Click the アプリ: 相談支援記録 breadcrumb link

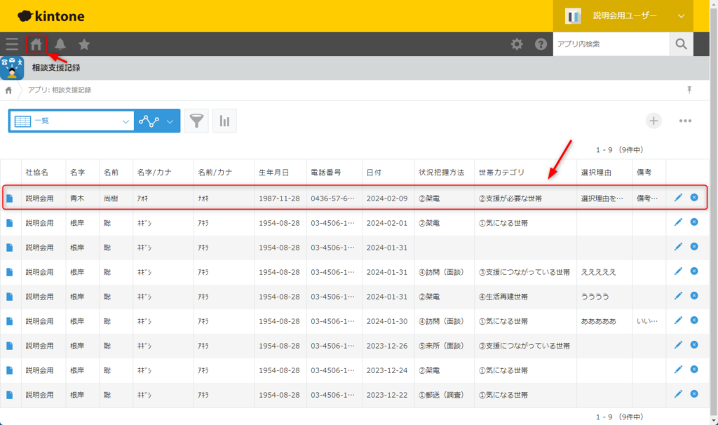(x=59, y=90)
